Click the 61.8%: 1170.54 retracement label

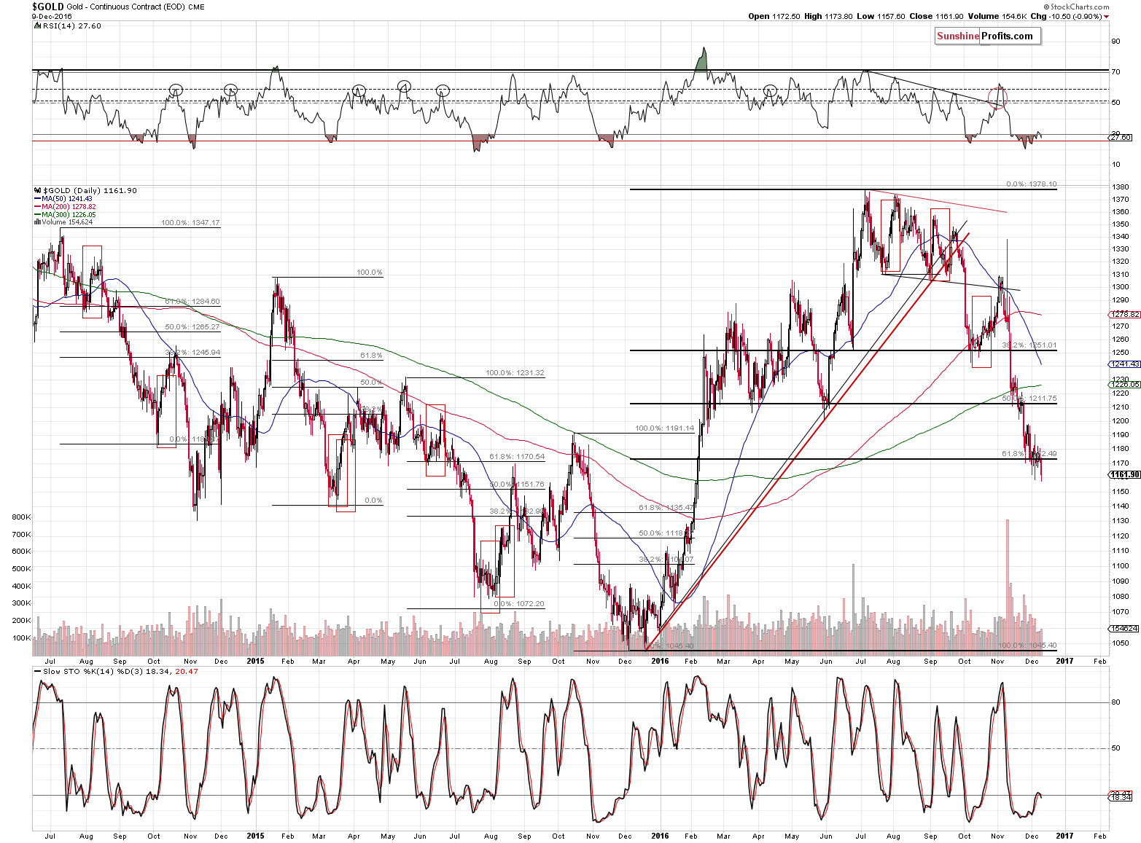[517, 456]
